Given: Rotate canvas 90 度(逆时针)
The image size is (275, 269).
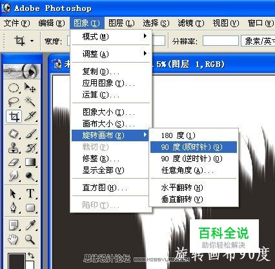Looking at the screenshot, I should point(194,159).
